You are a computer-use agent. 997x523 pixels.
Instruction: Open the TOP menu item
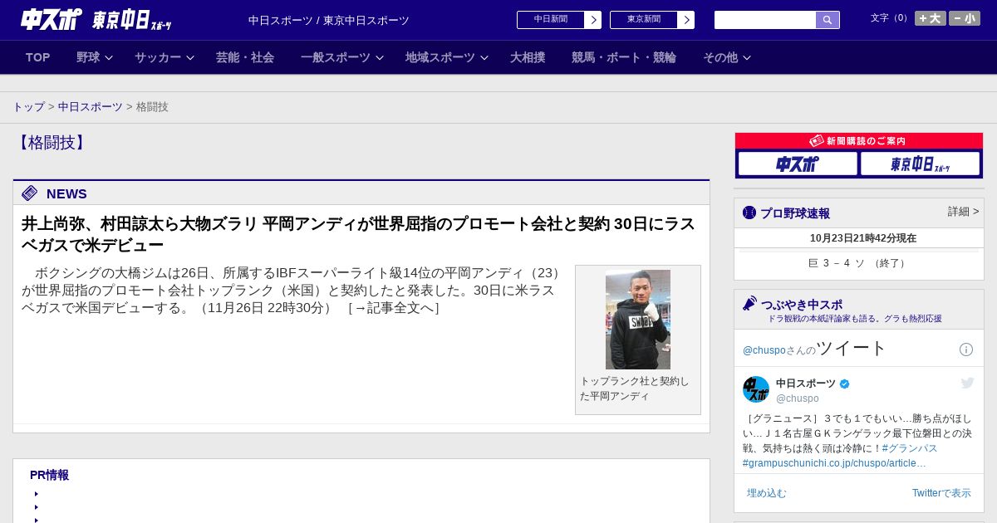click(x=38, y=57)
